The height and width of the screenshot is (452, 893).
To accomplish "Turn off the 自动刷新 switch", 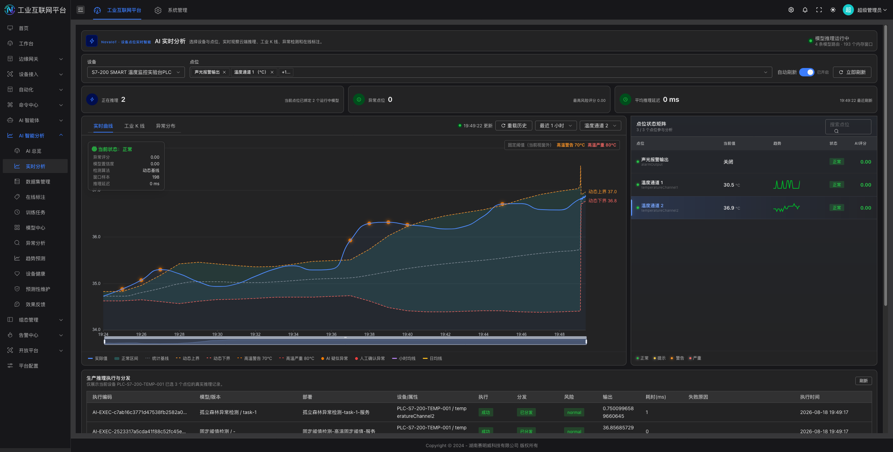I will [806, 72].
